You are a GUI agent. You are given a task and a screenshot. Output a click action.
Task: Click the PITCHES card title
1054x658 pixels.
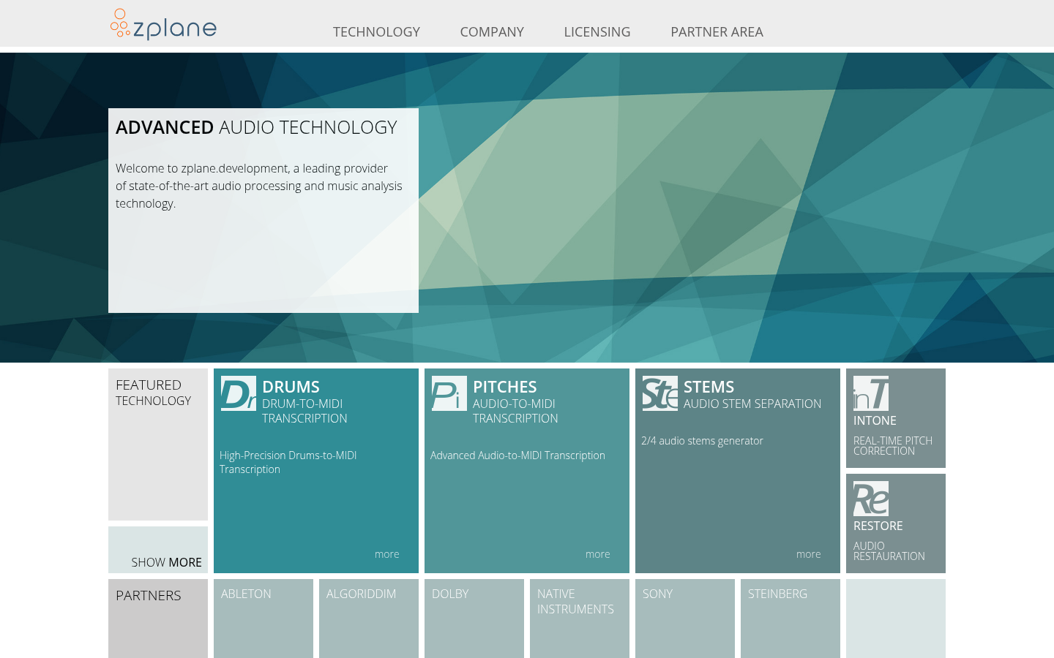pyautogui.click(x=505, y=387)
